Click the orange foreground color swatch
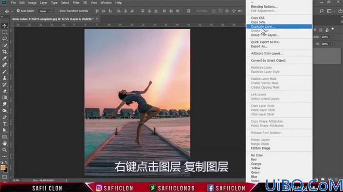 click(3, 167)
